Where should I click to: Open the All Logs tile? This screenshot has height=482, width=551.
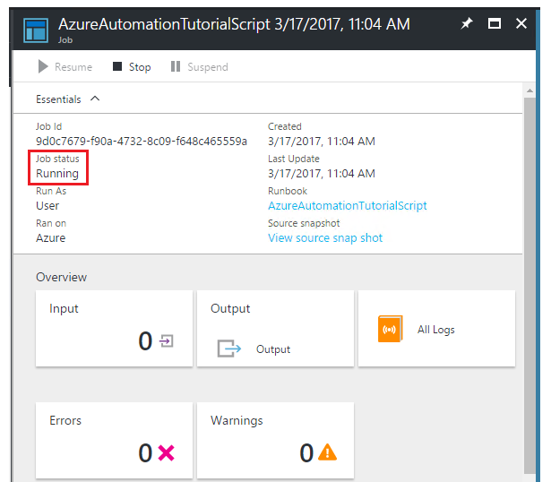[436, 329]
